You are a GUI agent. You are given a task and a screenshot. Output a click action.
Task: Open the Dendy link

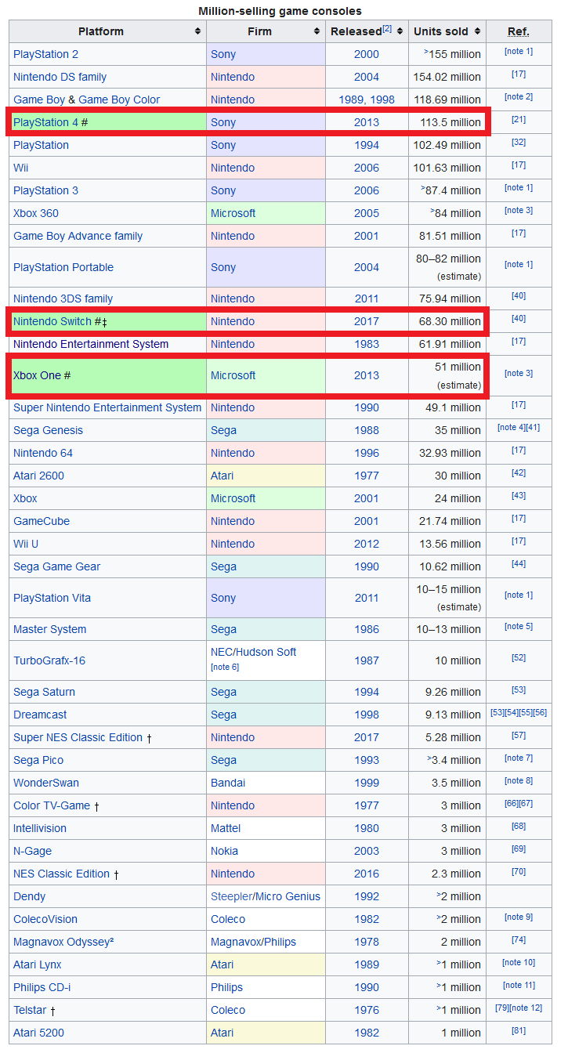tap(30, 896)
